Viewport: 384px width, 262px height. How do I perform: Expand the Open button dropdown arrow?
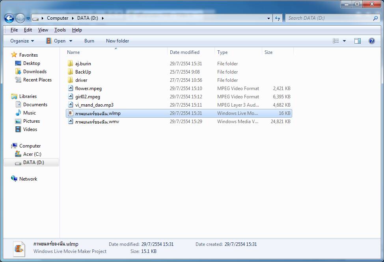click(71, 41)
